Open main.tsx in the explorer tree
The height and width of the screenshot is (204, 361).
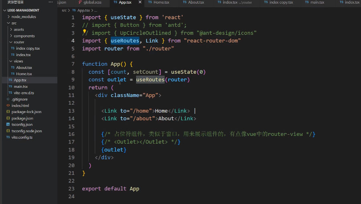pyautogui.click(x=21, y=87)
